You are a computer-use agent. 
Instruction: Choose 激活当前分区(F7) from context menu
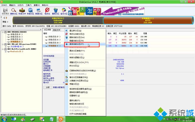coord(85,44)
